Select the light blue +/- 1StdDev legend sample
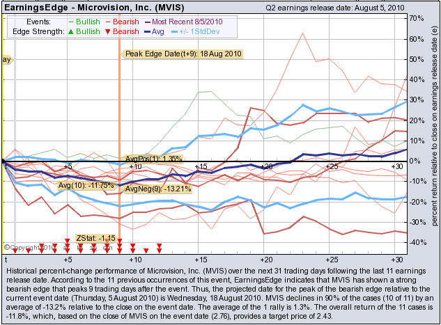The image size is (441, 325). coord(174,32)
